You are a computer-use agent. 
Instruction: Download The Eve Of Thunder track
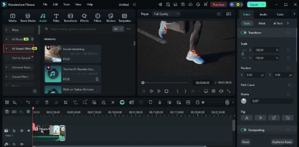point(97,79)
